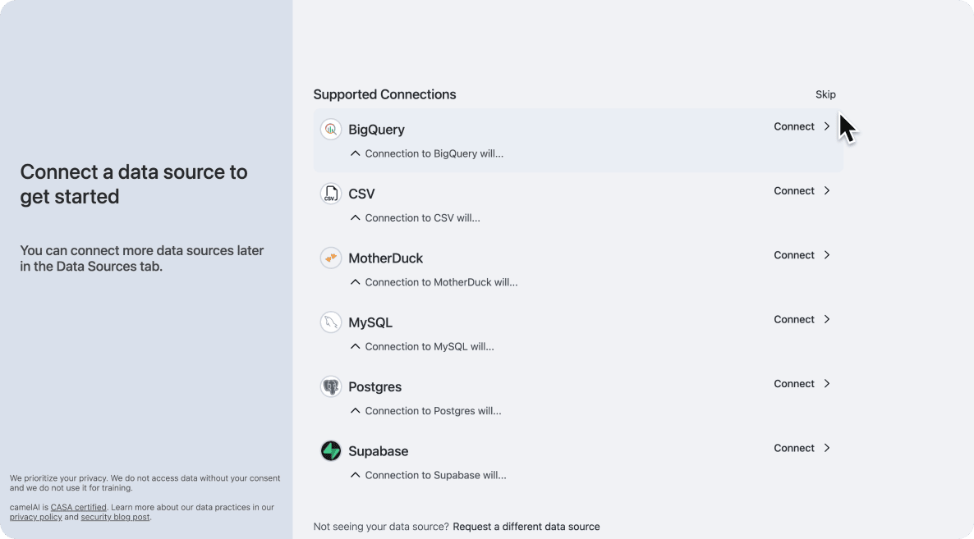Connect the Supabase data source
The width and height of the screenshot is (974, 539).
[x=802, y=448]
